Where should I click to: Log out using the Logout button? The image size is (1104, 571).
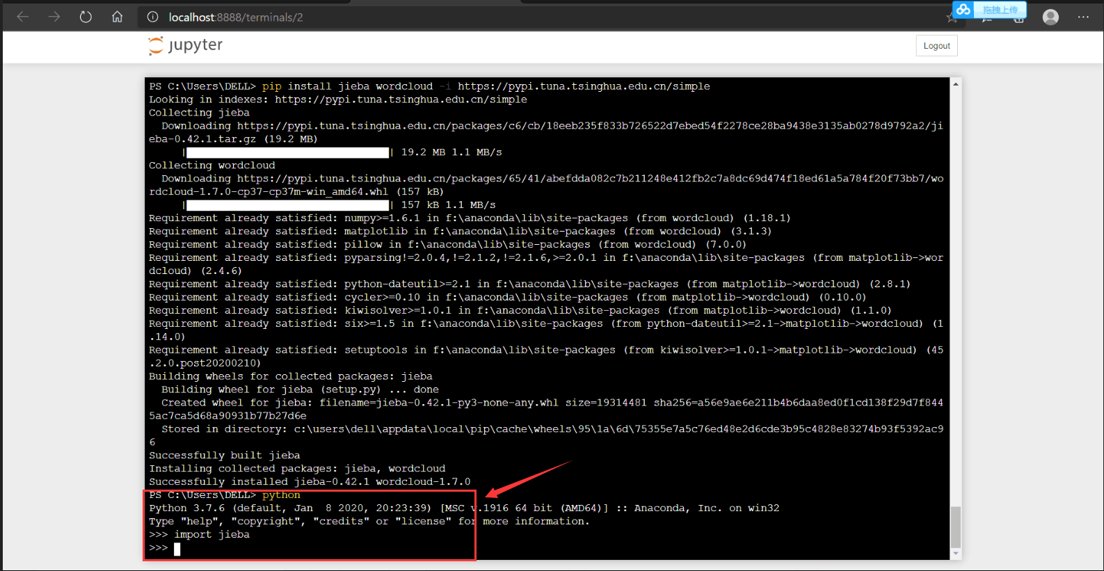pos(936,46)
